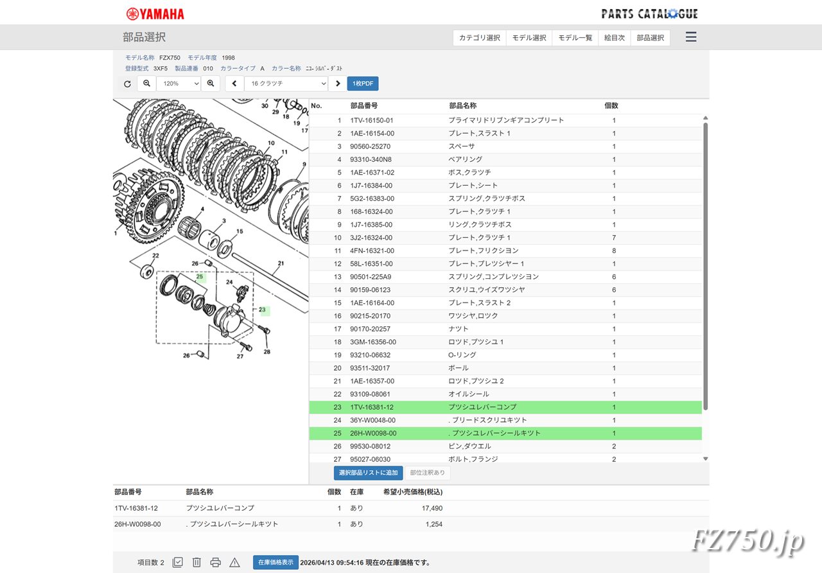Screen dimensions: 822x573
Task: Zoom in the parts diagram
Action: click(x=210, y=84)
